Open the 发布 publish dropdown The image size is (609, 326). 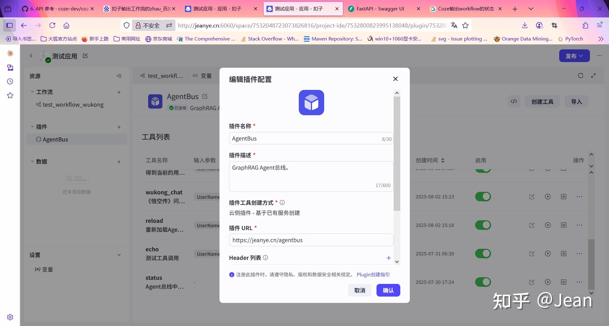(574, 56)
